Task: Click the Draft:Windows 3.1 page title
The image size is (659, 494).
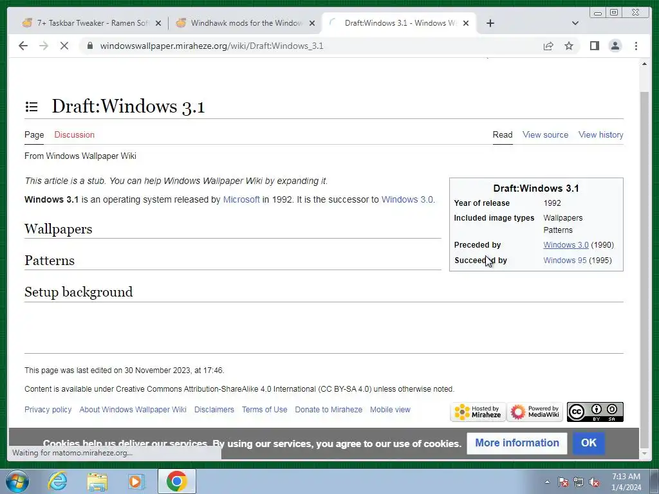Action: coord(128,106)
